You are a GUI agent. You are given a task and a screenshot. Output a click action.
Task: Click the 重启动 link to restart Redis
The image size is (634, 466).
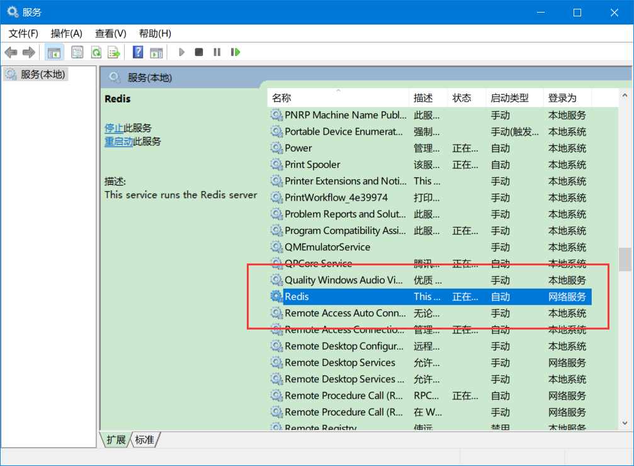118,141
